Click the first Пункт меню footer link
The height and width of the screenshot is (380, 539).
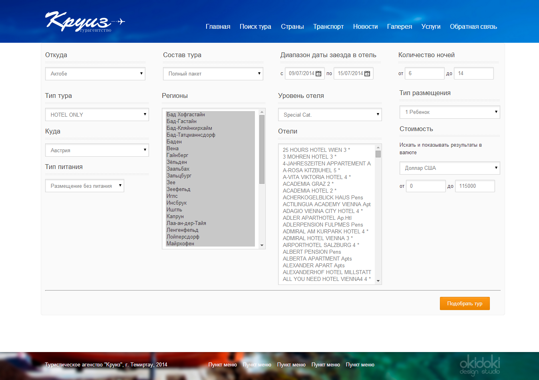[223, 365]
